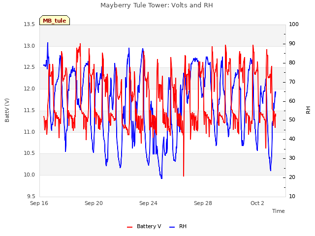
Task: Click the 13.0 left-axis tick label
Action: click(x=30, y=46)
